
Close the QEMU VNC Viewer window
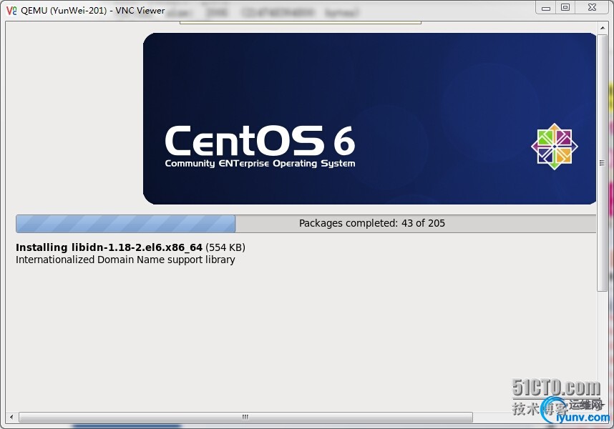tap(592, 7)
